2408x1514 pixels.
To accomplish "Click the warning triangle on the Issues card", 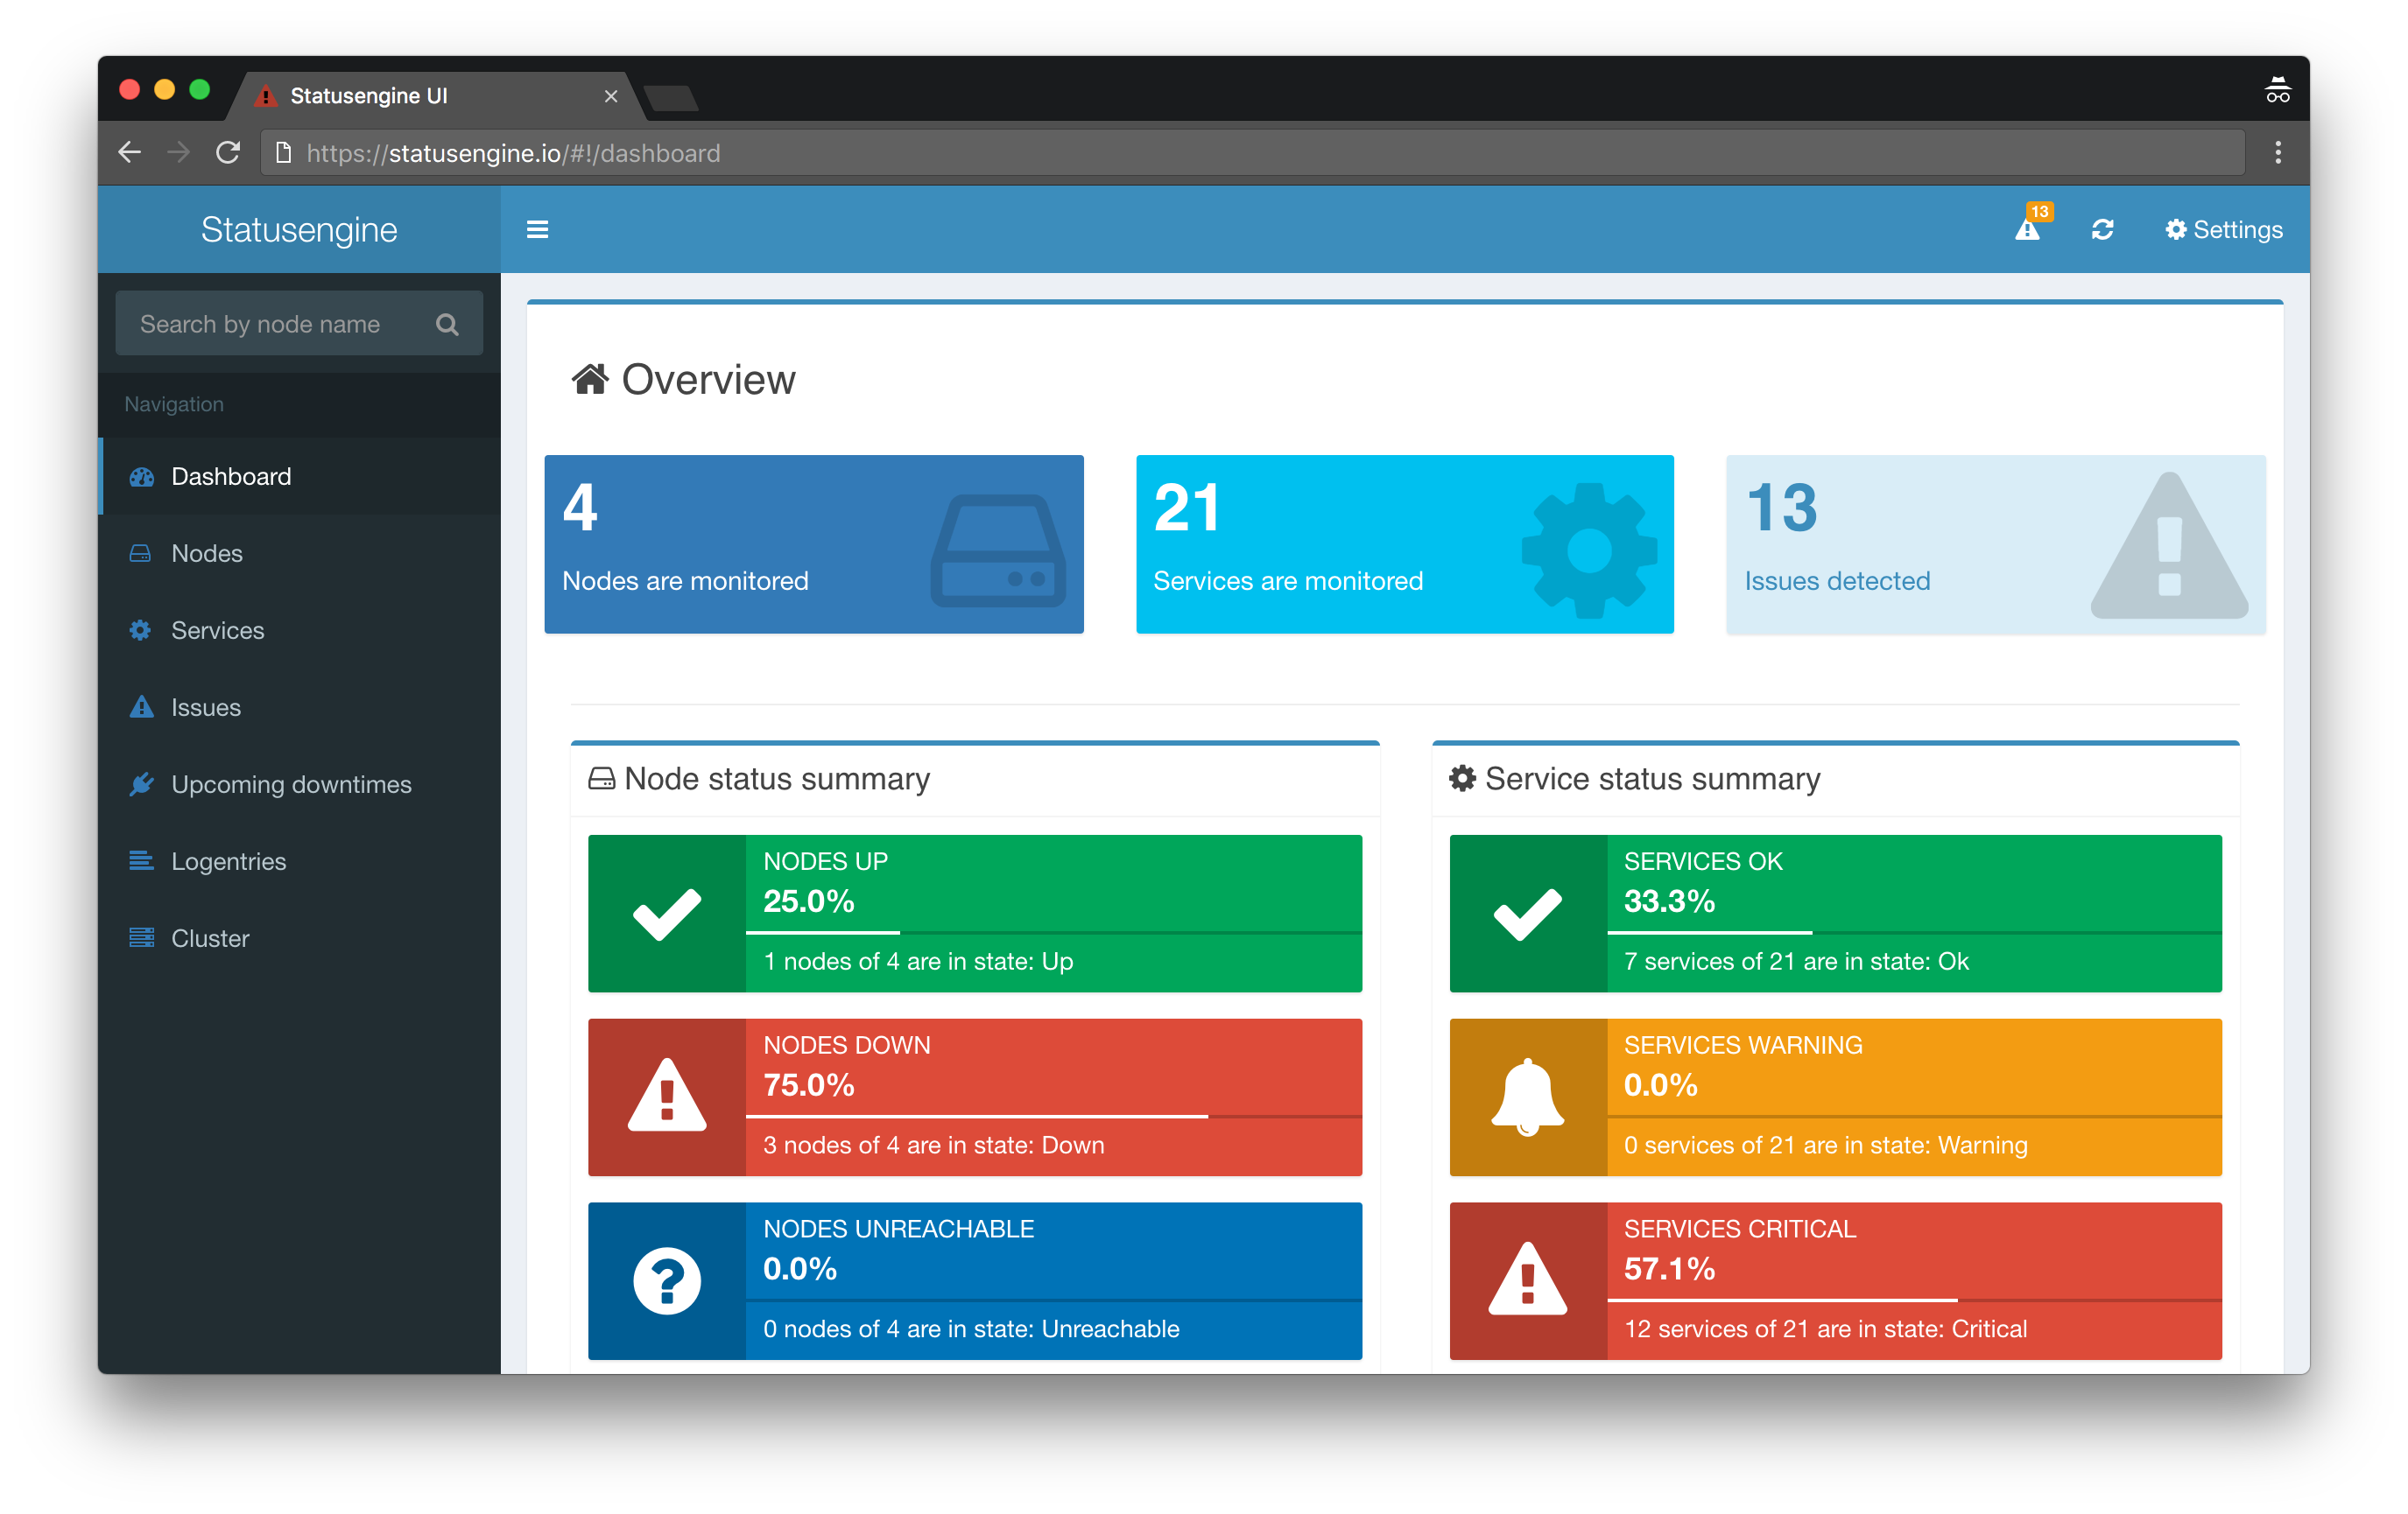I will [2169, 545].
